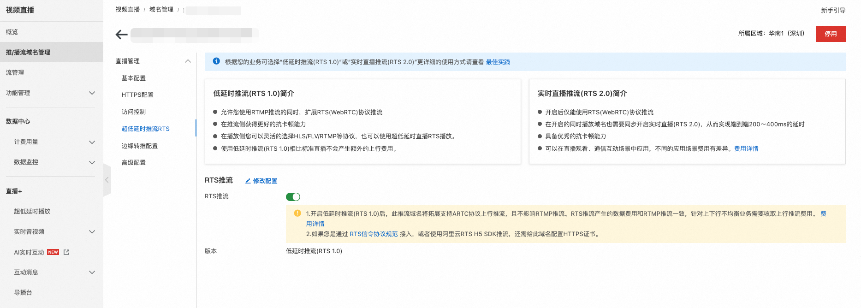
Task: Click the 实时直播推流(RTS 2.0)简介 card title
Action: pos(582,93)
